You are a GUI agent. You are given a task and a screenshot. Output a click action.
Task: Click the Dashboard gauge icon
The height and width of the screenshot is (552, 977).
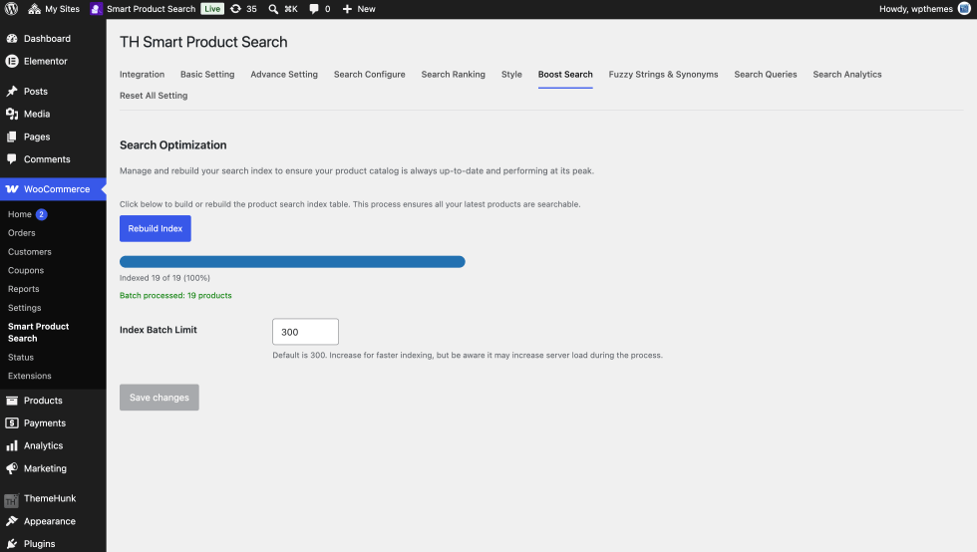click(12, 39)
